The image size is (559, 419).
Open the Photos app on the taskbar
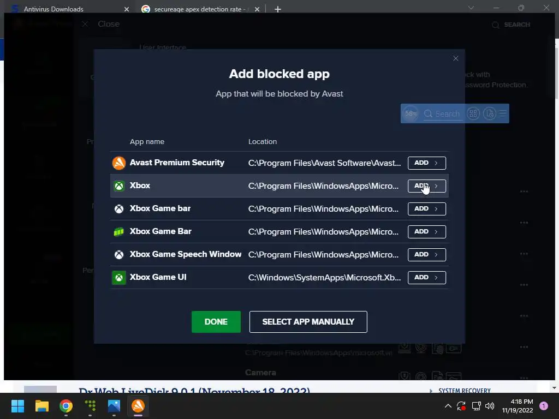(x=114, y=406)
